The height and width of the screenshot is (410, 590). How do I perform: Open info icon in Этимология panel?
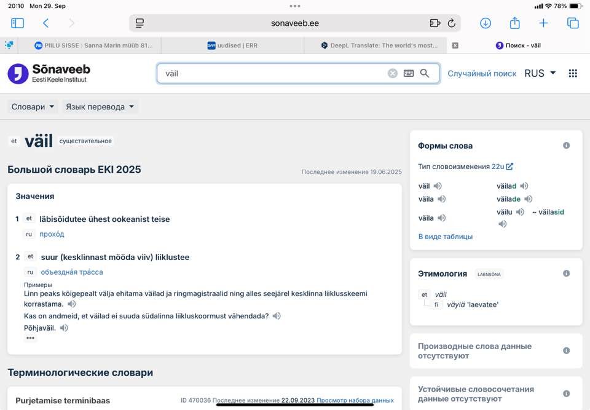tap(566, 274)
